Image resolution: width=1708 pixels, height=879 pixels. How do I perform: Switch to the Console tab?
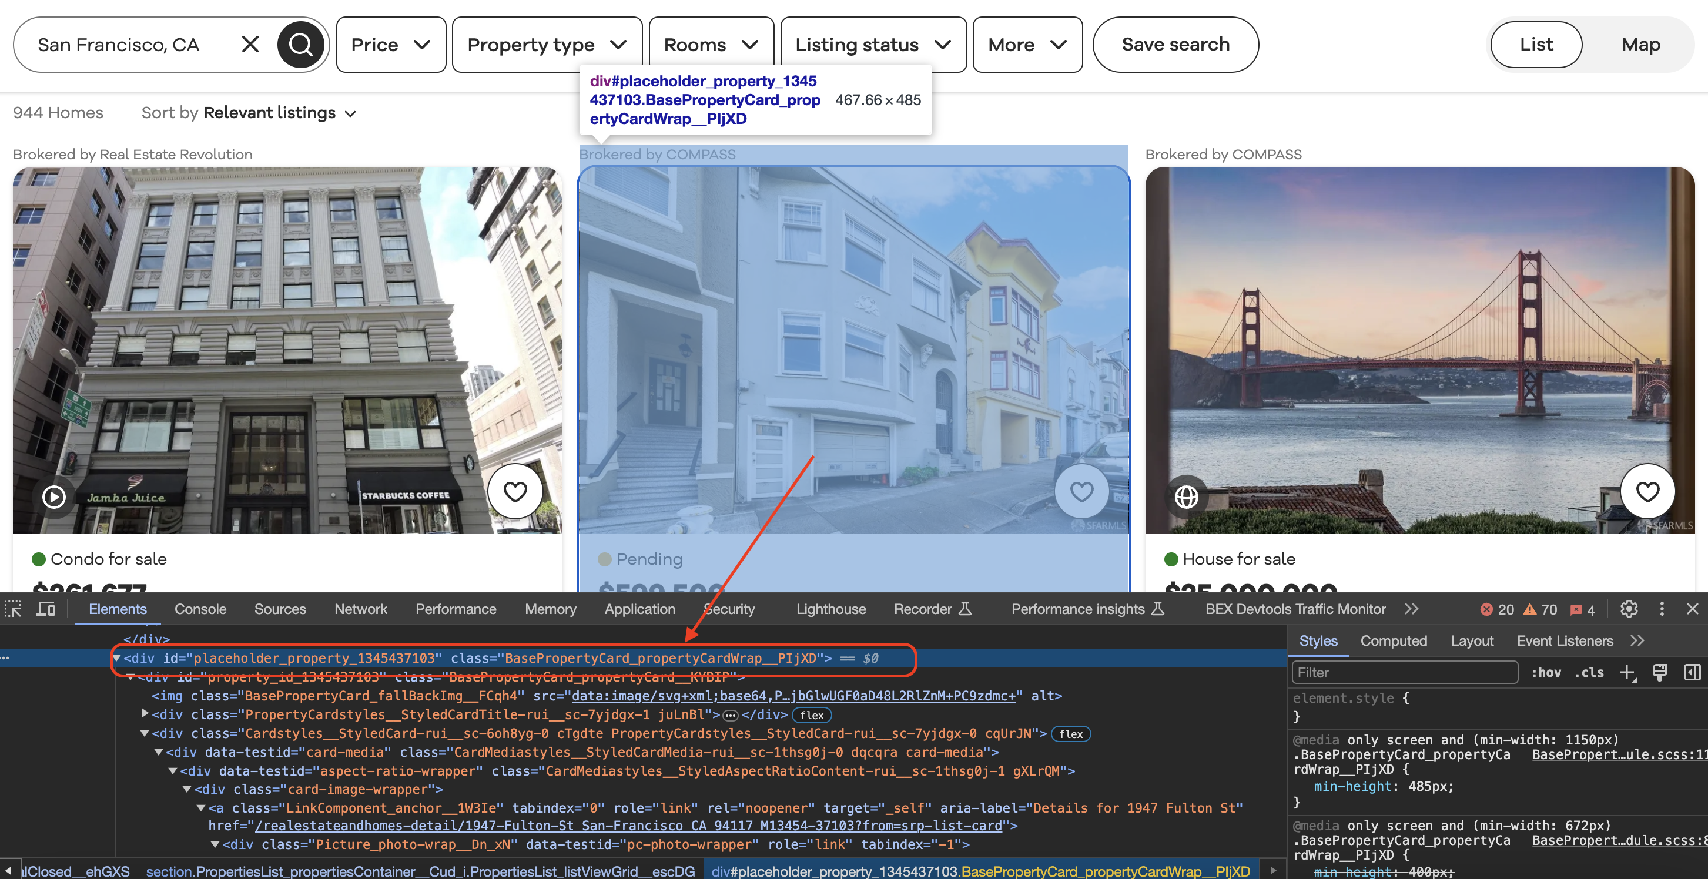pos(200,609)
